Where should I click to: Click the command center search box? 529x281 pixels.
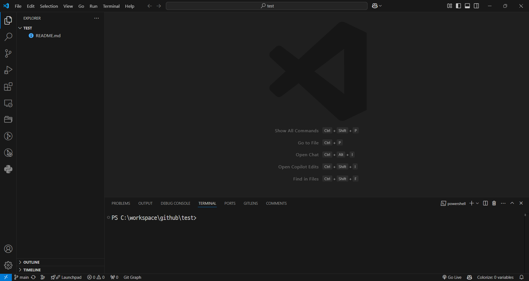coord(266,6)
